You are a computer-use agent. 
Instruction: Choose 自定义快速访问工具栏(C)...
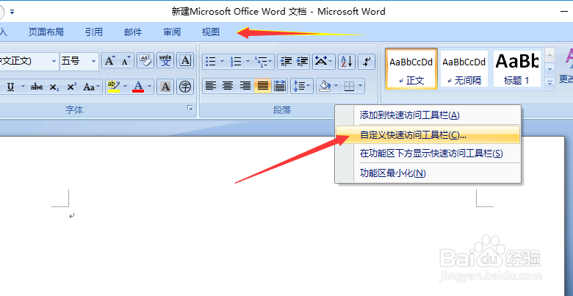point(428,135)
